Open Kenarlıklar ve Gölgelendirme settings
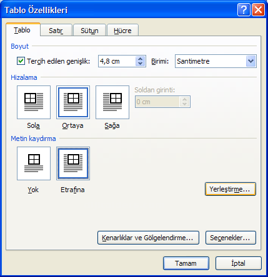 click(x=148, y=238)
